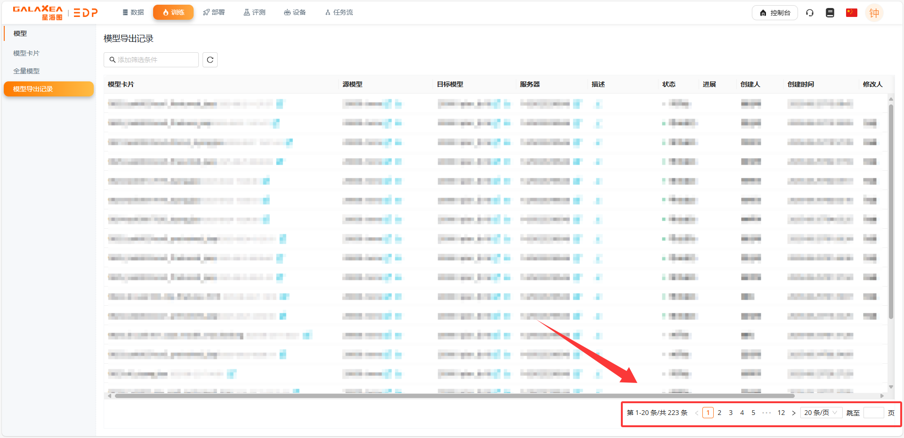Open the 评测 navigation tab
Screen dimensions: 904x438
[x=254, y=12]
